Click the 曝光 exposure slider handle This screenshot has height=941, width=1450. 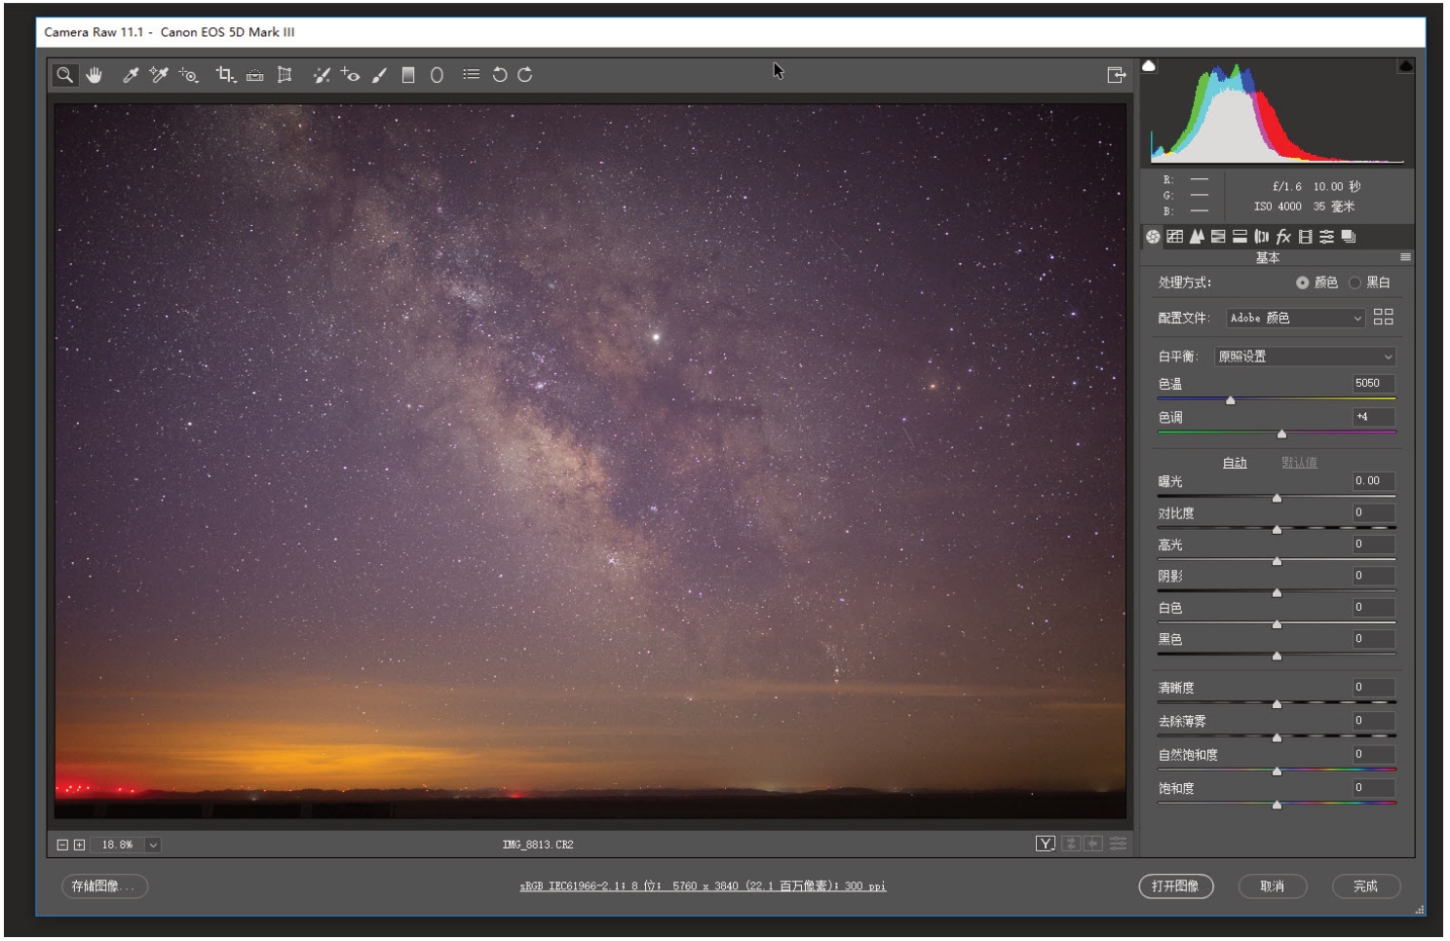pyautogui.click(x=1277, y=499)
